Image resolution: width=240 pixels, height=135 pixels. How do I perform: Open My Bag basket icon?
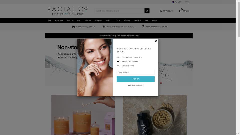(x=180, y=11)
